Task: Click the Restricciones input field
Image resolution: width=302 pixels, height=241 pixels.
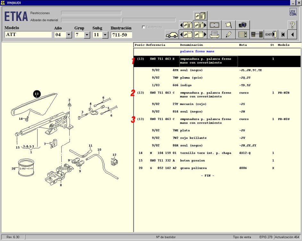Action: [x=91, y=13]
